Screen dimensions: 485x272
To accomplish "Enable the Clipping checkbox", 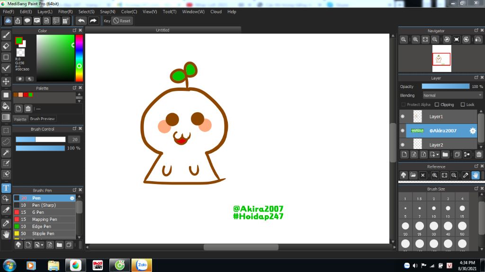I will tap(437, 105).
